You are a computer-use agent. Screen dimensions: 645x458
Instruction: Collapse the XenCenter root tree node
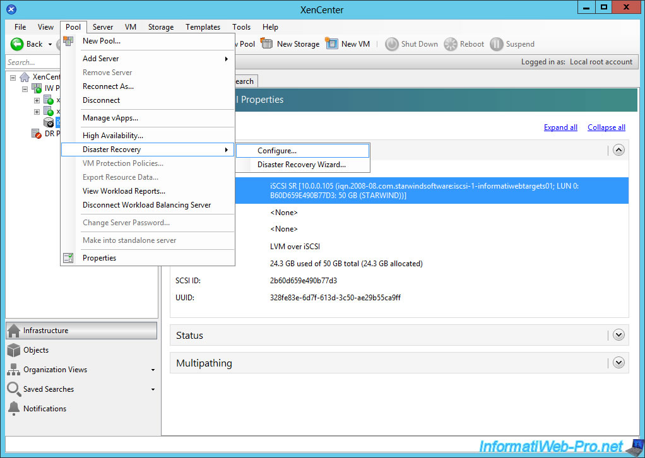(x=13, y=78)
